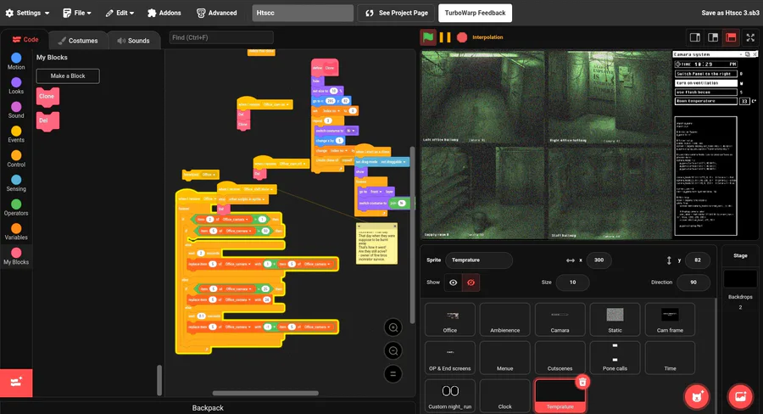Edit the project title field Htscc
The width and height of the screenshot is (763, 414).
coord(303,14)
